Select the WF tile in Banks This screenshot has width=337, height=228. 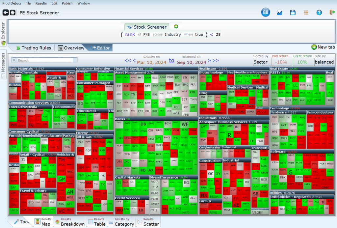tap(185, 124)
